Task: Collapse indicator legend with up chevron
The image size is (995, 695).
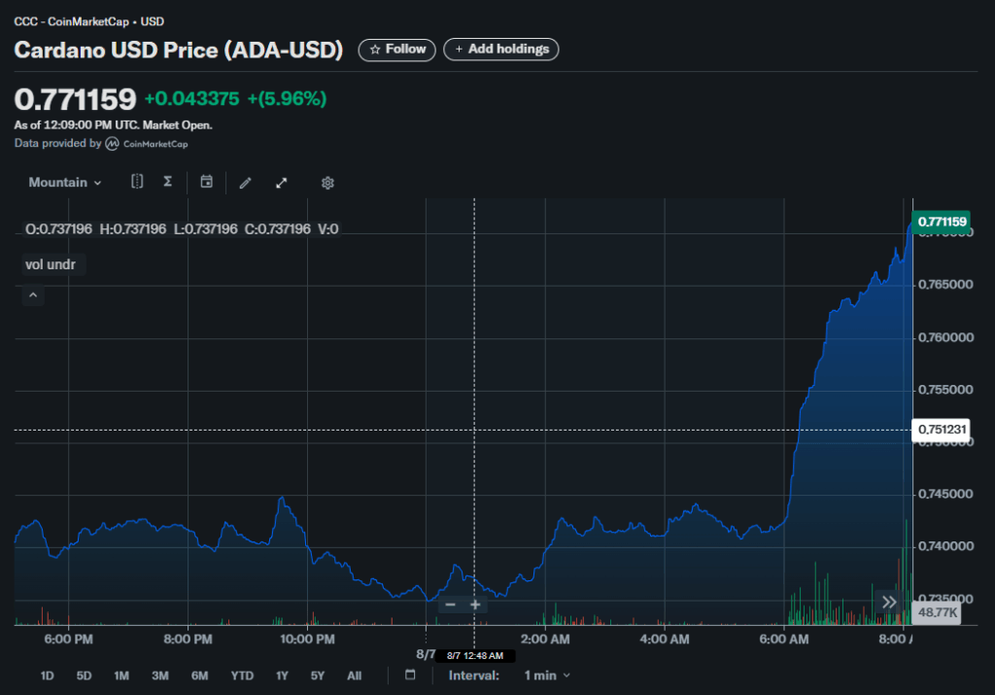Action: point(33,295)
